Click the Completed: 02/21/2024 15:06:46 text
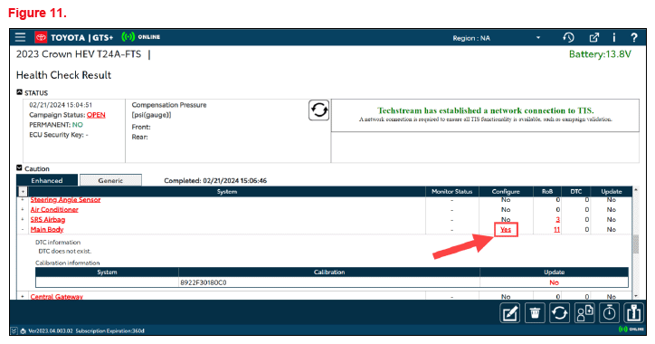Viewport: 655px width, 344px height. [x=215, y=180]
